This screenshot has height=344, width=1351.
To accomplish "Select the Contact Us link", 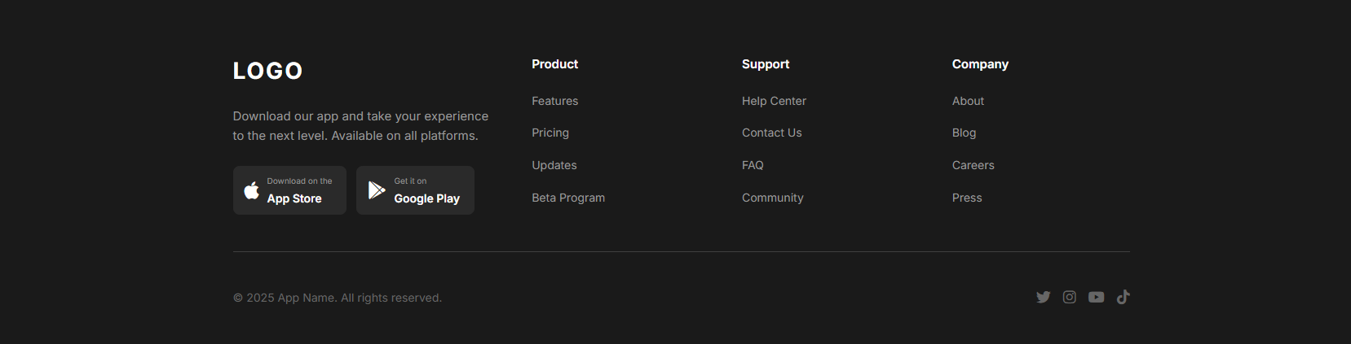I will [771, 133].
